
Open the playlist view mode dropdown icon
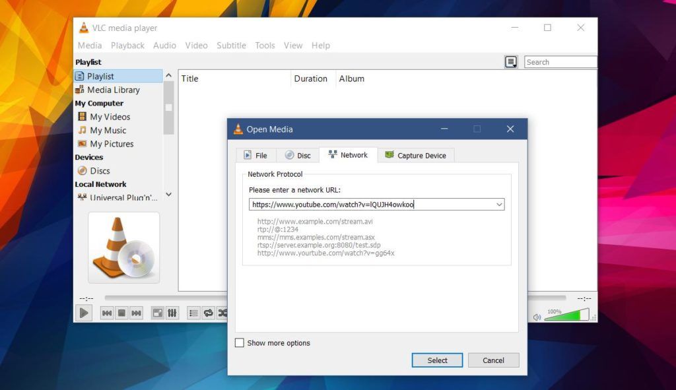tap(511, 62)
